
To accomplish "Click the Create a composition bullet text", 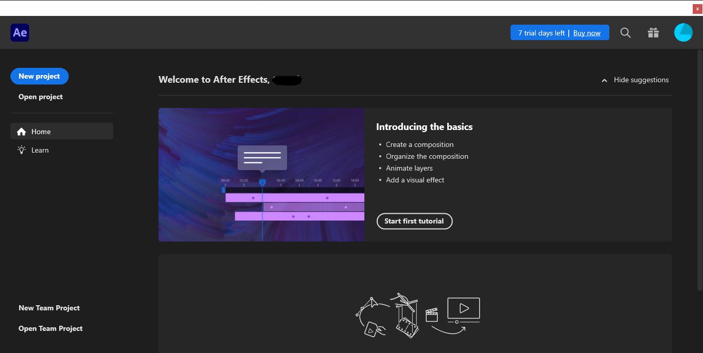I will 420,144.
